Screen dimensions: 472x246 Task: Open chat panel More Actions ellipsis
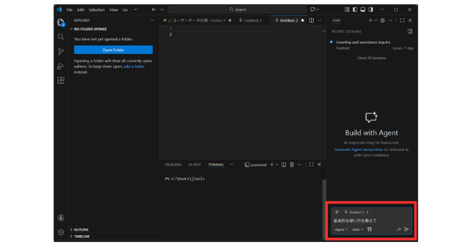[x=390, y=20]
